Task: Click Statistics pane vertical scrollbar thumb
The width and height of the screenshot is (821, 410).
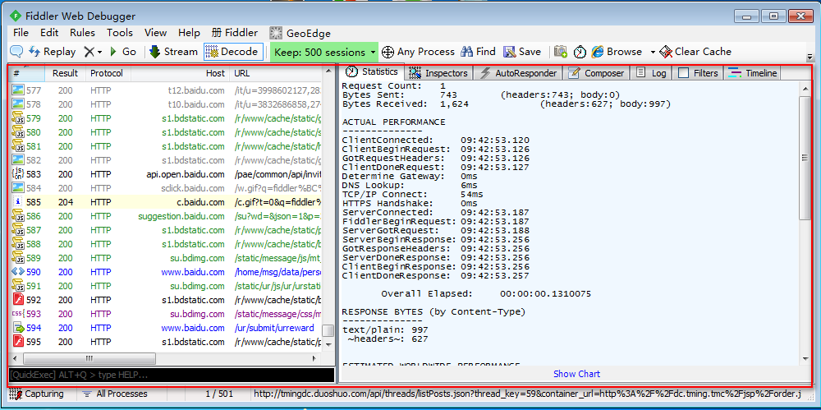Action: point(805,157)
